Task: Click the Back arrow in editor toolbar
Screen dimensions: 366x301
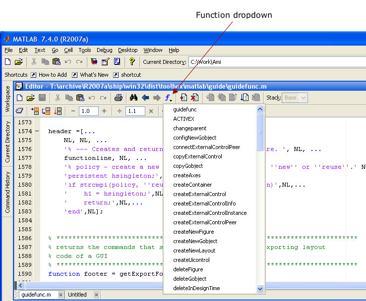Action: 145,98
